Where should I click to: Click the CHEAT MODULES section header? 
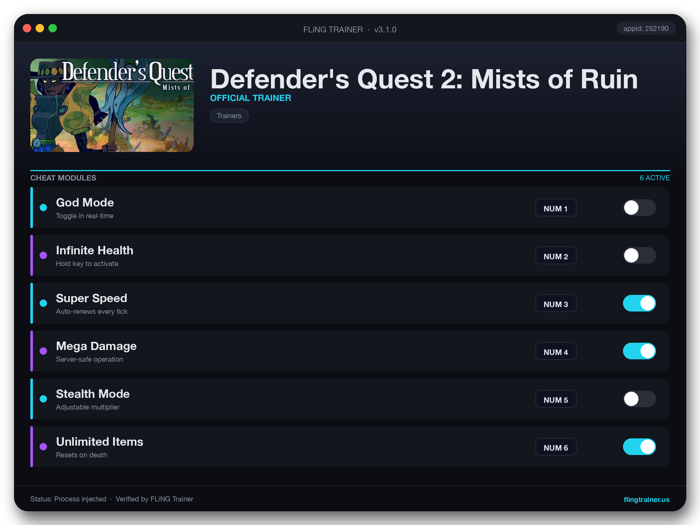point(63,178)
